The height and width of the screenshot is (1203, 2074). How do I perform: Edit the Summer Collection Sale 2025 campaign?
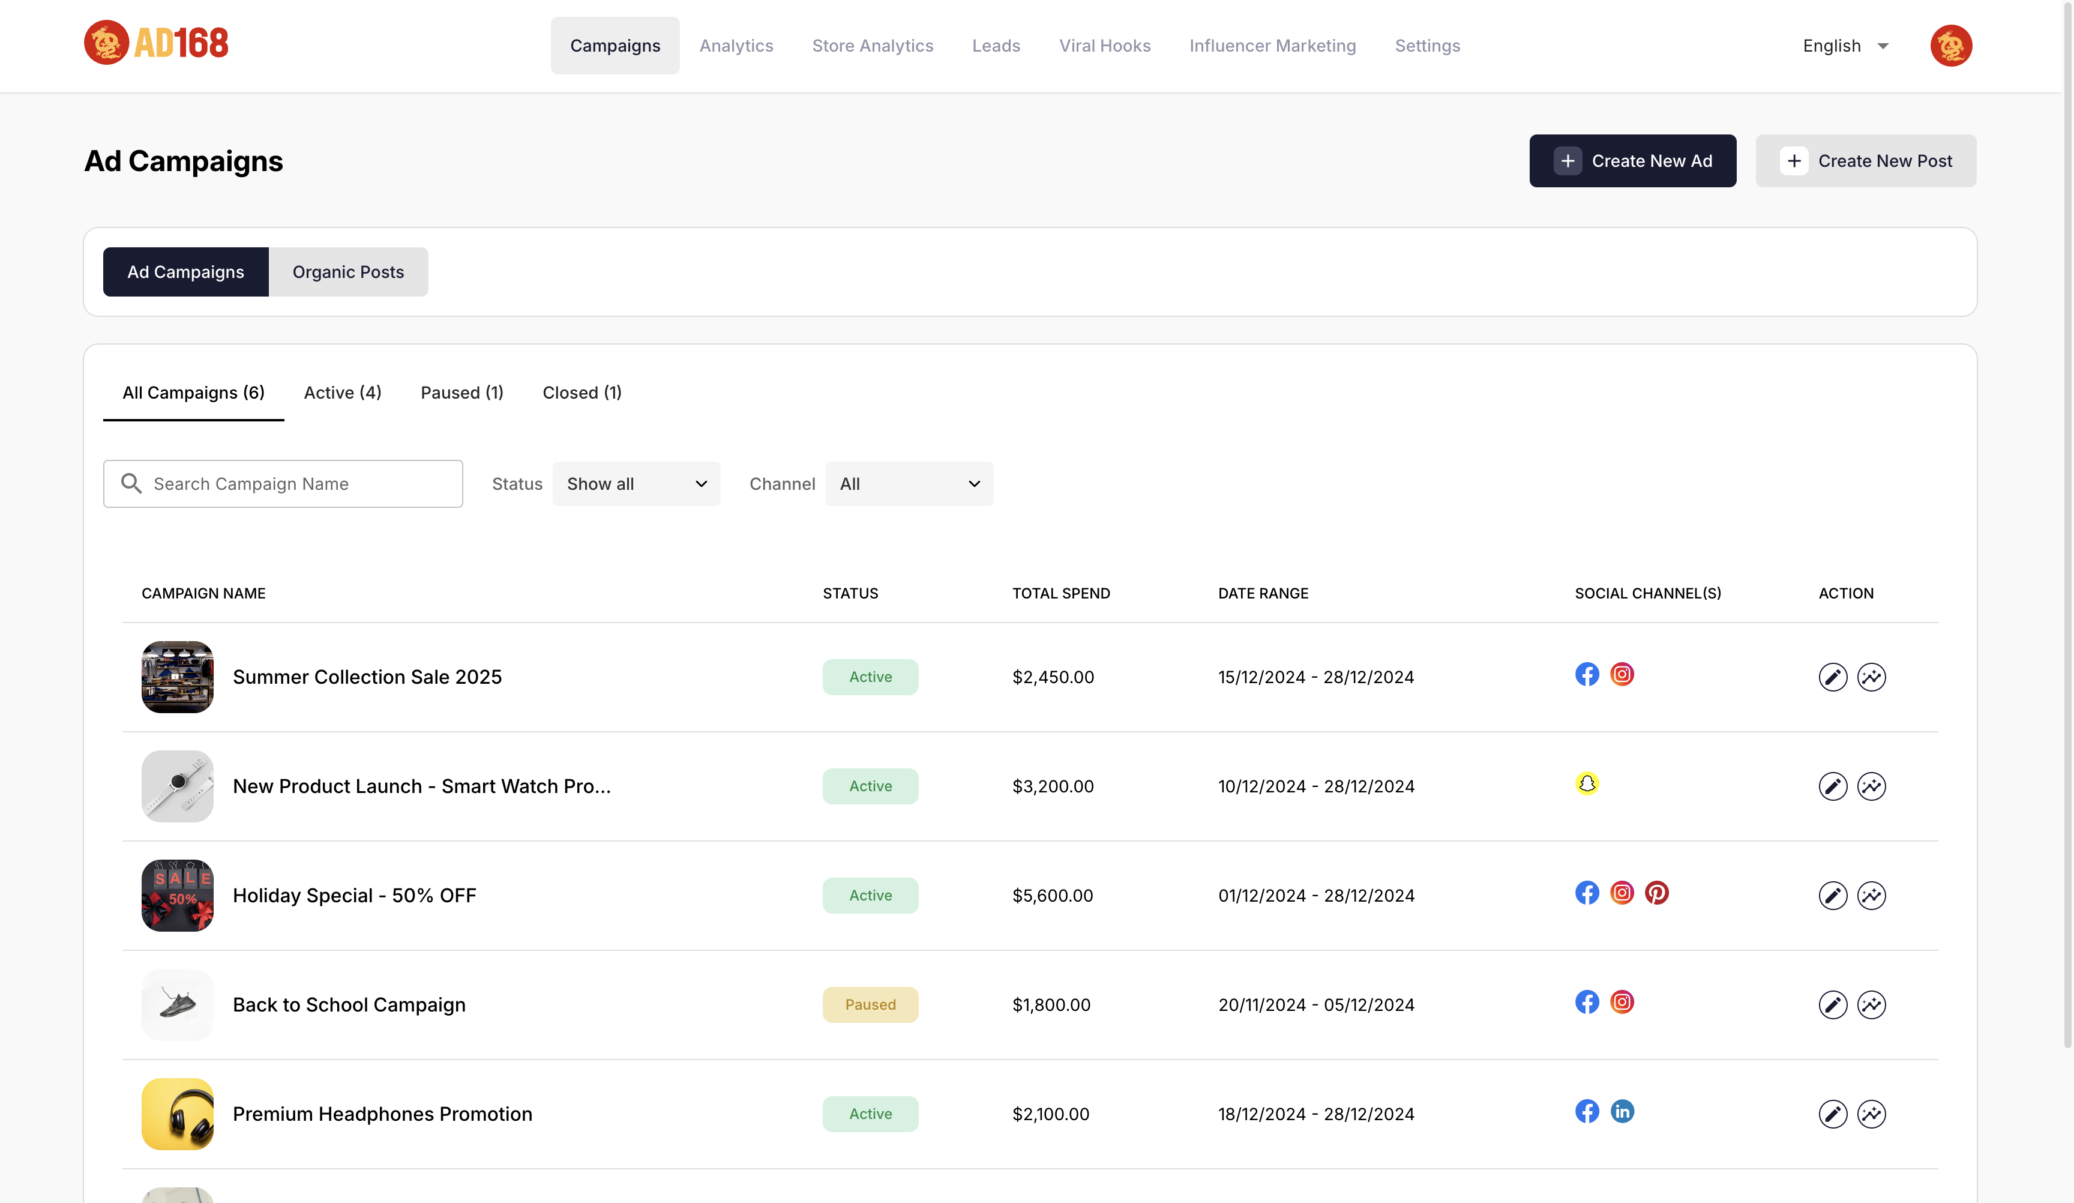tap(1832, 677)
